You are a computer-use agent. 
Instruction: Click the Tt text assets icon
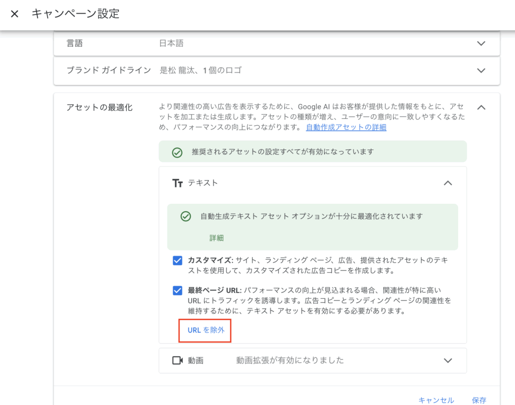tap(178, 183)
